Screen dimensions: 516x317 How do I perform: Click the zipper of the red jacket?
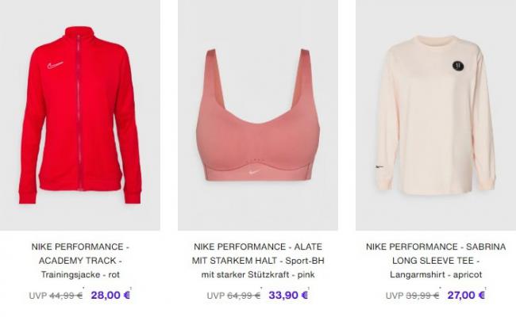coord(79,113)
